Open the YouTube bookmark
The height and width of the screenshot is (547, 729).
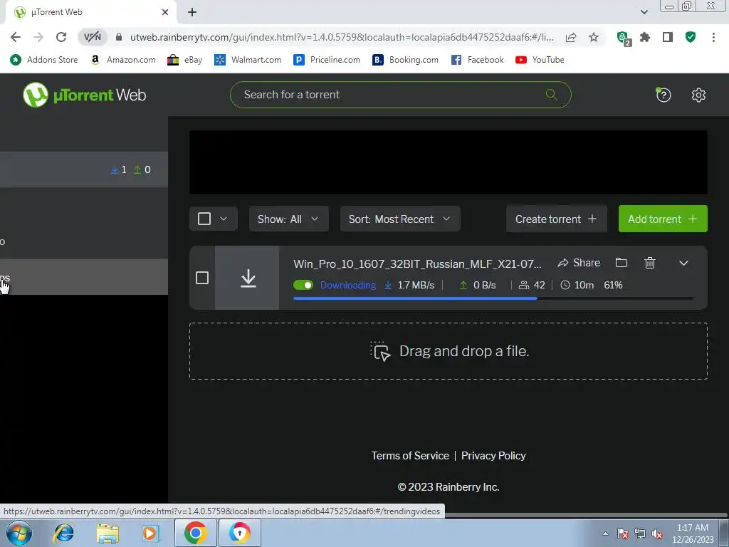pyautogui.click(x=540, y=60)
